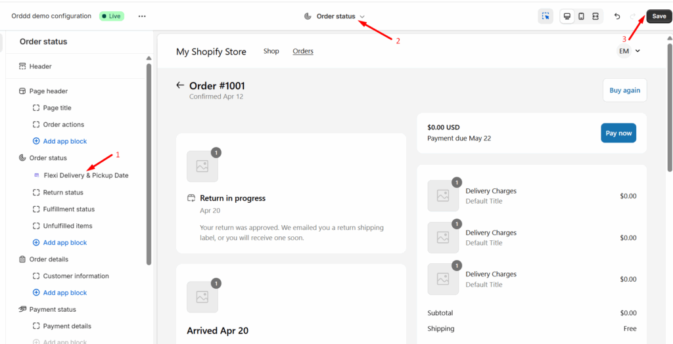Switch to desktop preview
This screenshot has height=344, width=673.
(x=567, y=16)
